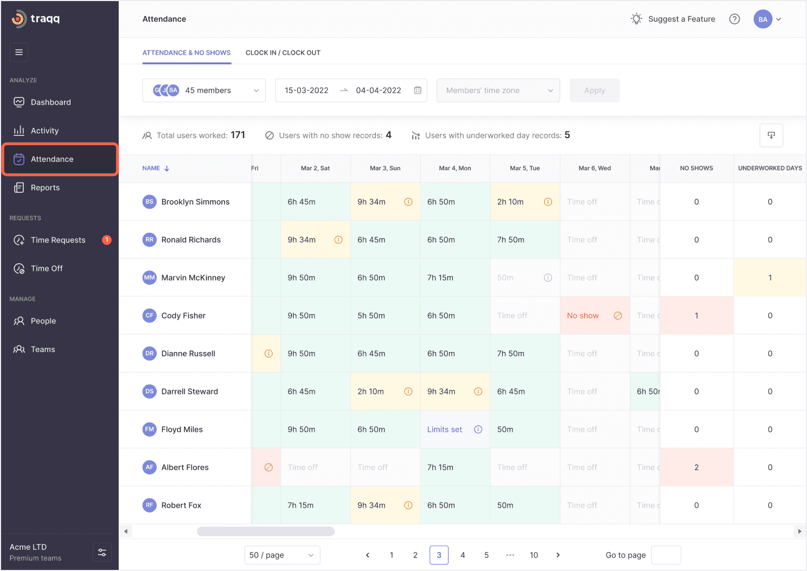Click the NO SHOWS column header
807x571 pixels.
pyautogui.click(x=696, y=168)
